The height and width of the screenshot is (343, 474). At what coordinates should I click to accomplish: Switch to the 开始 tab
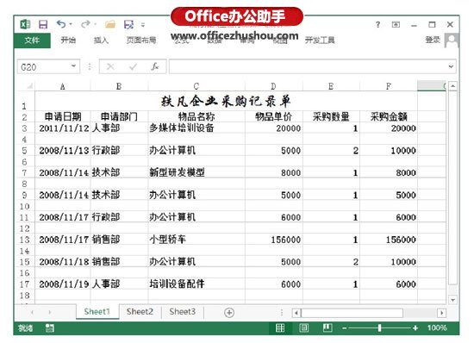pyautogui.click(x=68, y=40)
